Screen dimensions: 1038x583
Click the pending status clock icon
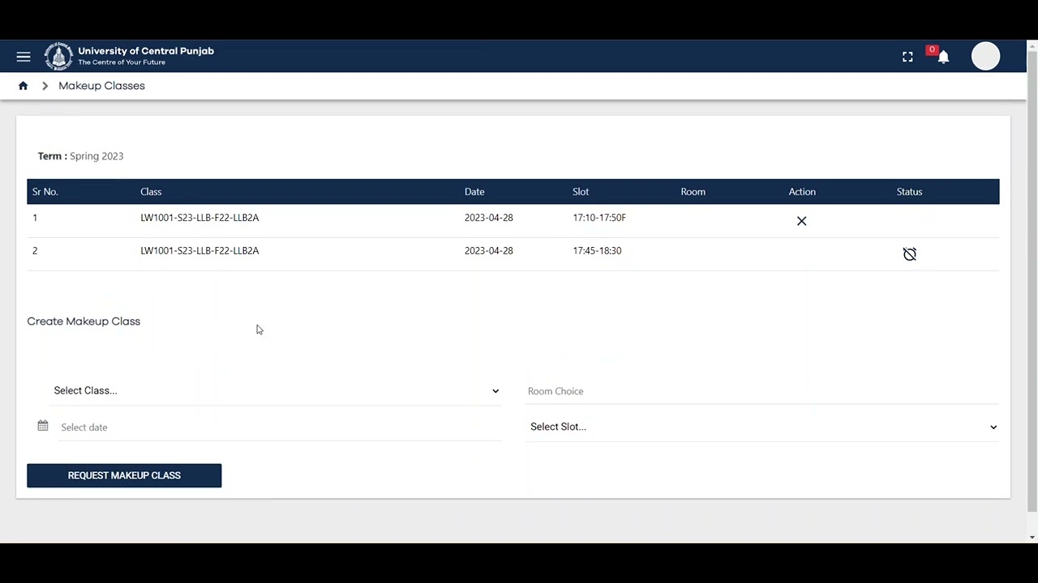[x=910, y=254]
